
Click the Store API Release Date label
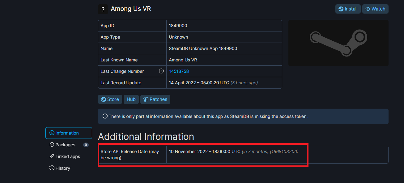[x=130, y=155]
